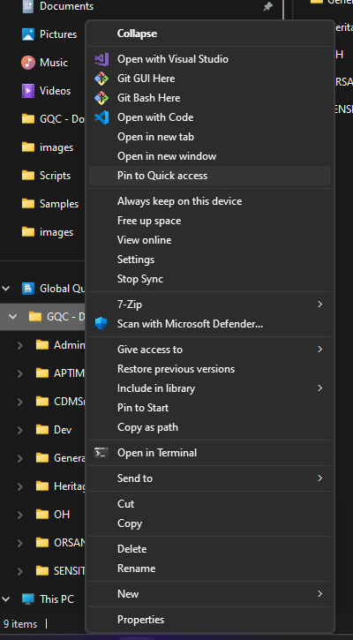Choose Open in new tab

pos(210,137)
